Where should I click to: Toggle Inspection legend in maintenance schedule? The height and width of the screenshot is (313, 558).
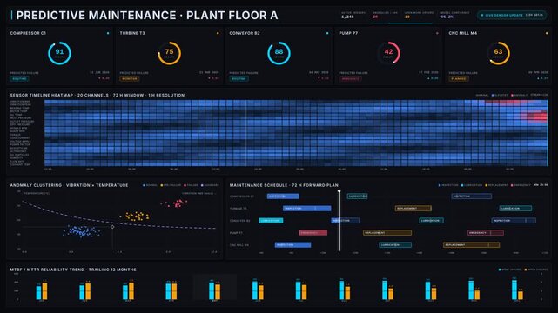point(449,185)
